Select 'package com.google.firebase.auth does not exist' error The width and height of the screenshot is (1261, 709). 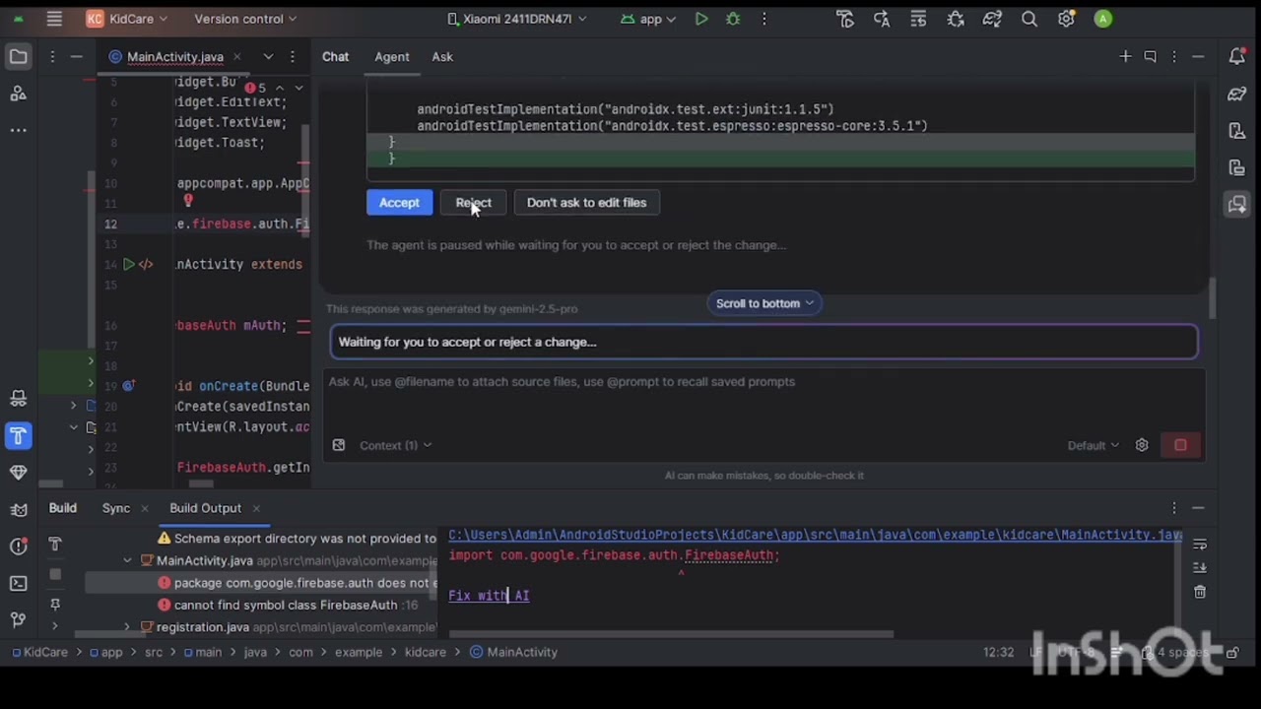[298, 583]
